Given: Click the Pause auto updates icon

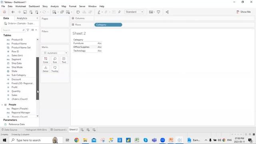Looking at the screenshot, I should click(37, 12).
